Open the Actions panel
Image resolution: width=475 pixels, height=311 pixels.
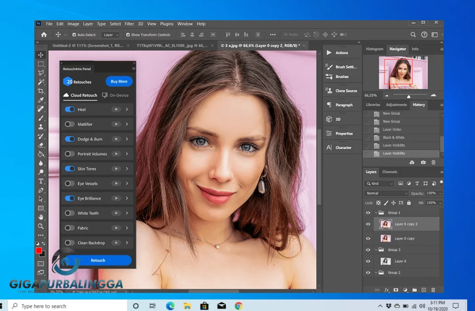point(341,53)
